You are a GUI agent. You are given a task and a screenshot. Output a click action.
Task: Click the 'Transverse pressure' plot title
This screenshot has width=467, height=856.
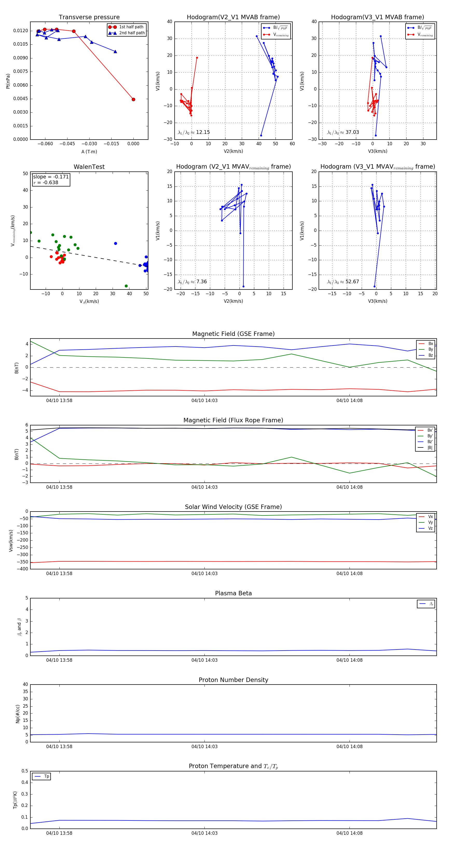coord(89,17)
